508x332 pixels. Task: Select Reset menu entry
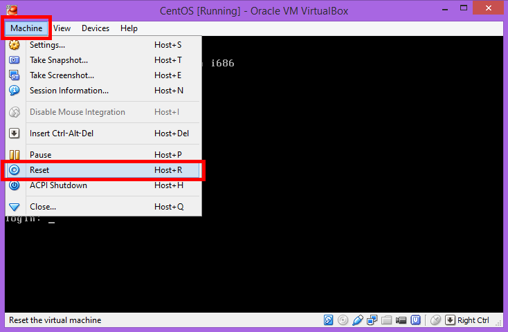(104, 170)
